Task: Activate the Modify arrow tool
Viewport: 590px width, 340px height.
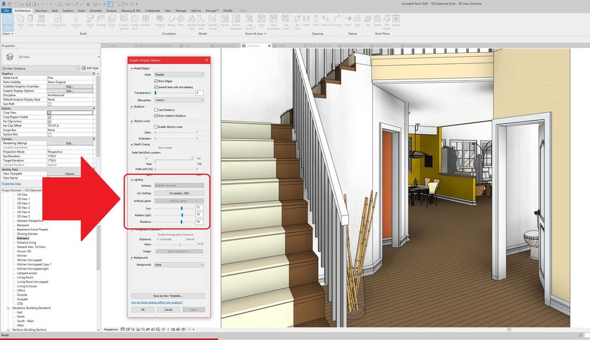Action: pos(8,21)
